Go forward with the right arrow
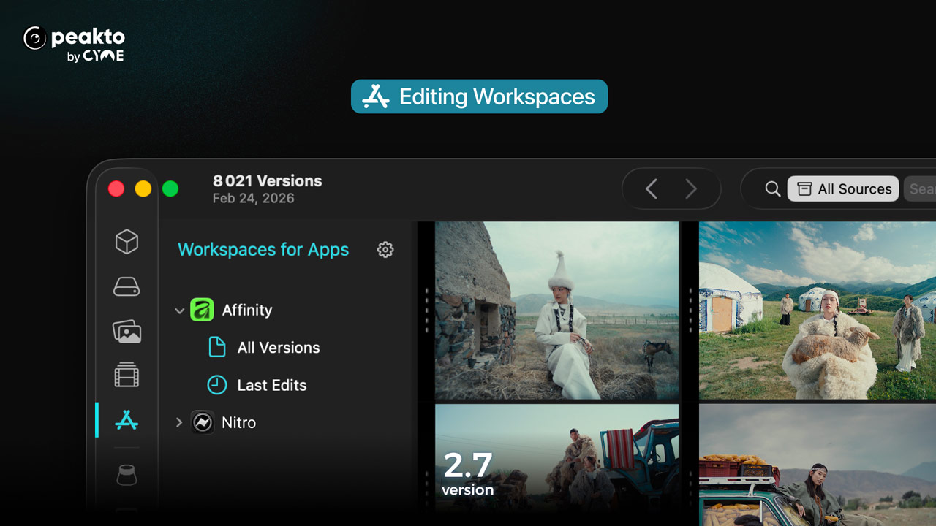The image size is (936, 526). [690, 189]
